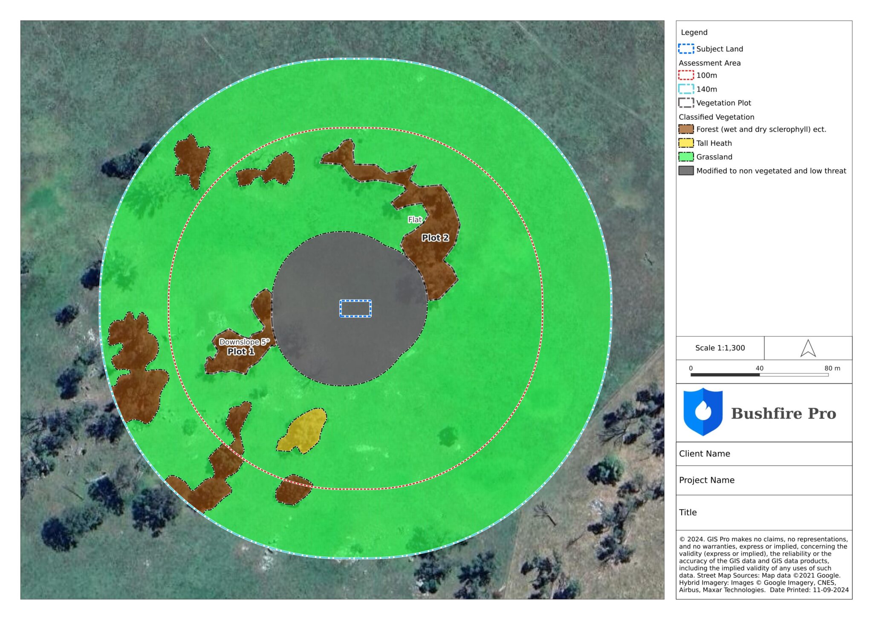This screenshot has width=873, height=617.
Task: Click the Bushfire Pro shield flame logo
Action: pos(703,412)
